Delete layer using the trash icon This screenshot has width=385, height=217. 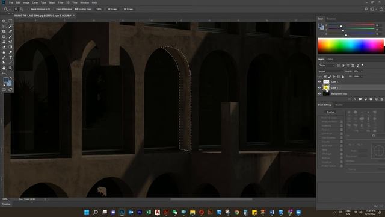point(381,99)
